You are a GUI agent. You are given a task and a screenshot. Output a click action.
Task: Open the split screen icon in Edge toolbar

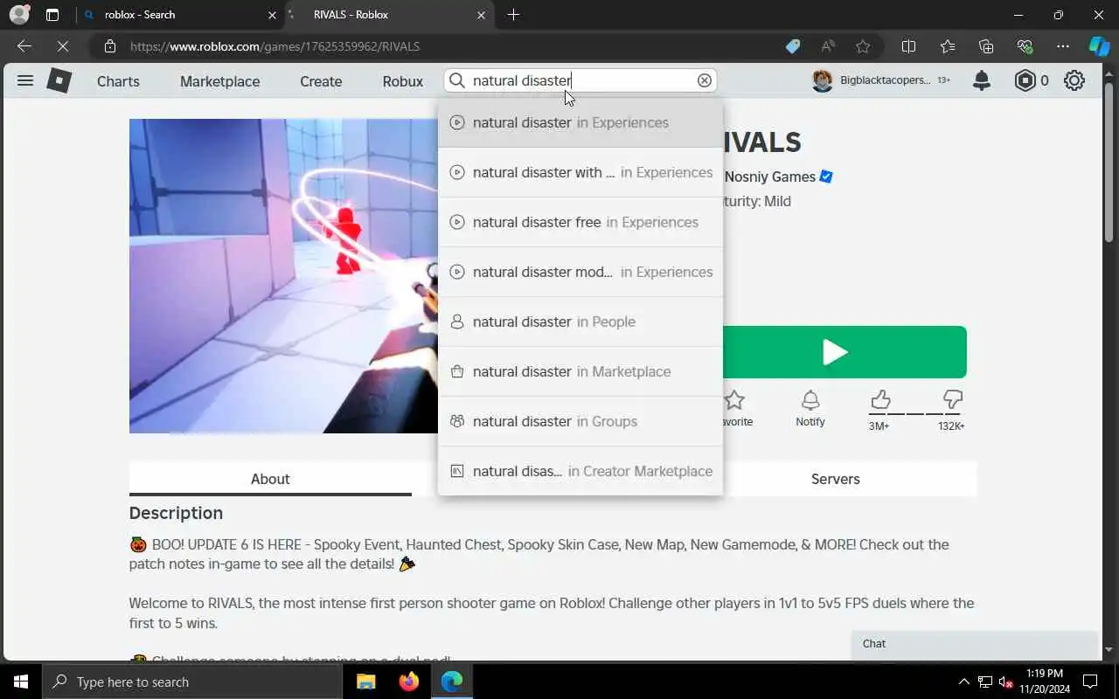908,46
